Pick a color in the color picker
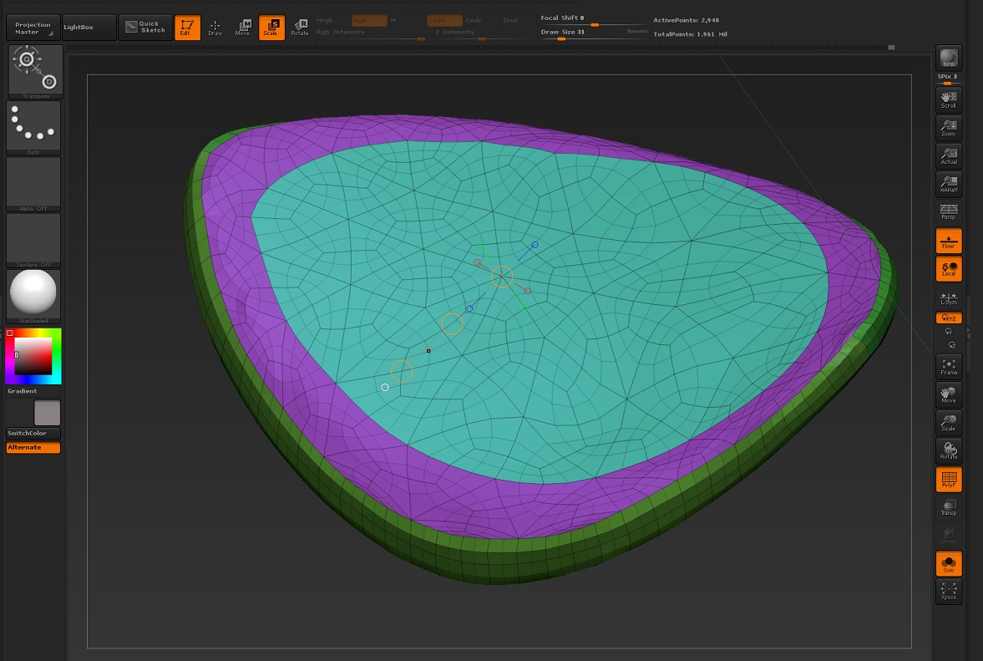Screen dimensions: 983x661 click(33, 356)
